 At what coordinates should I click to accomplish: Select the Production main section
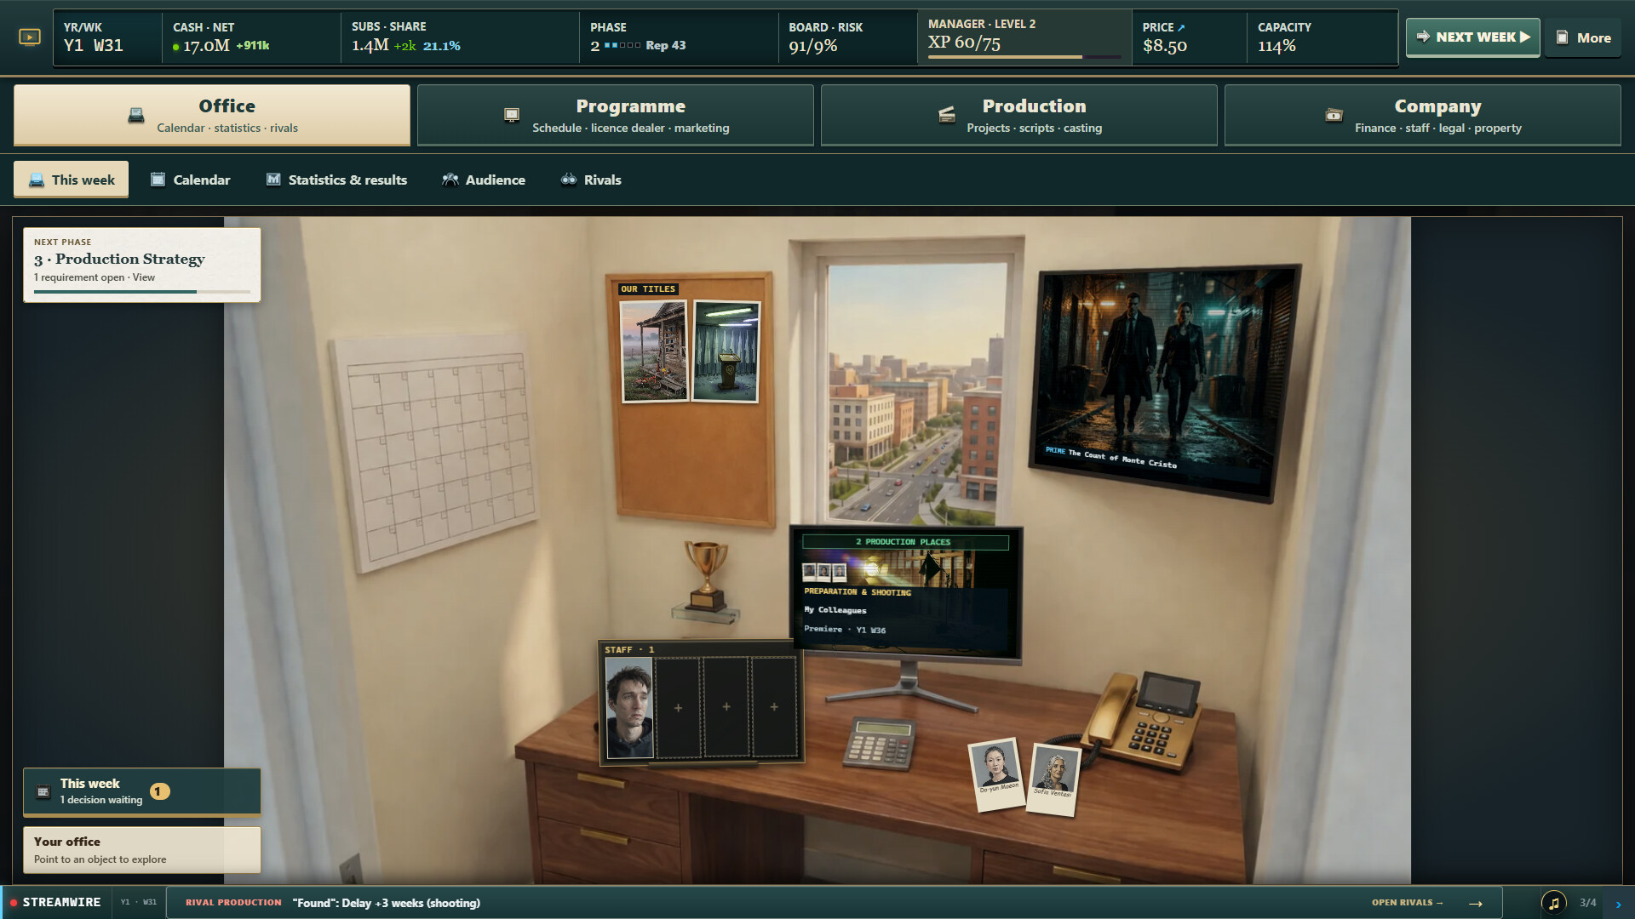[x=1019, y=115]
